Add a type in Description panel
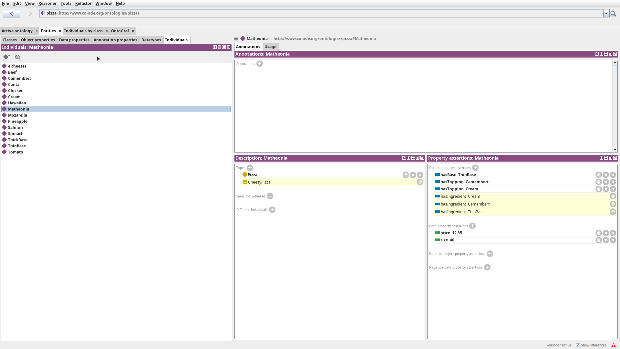Screen dimensions: 620x349 (x=250, y=168)
